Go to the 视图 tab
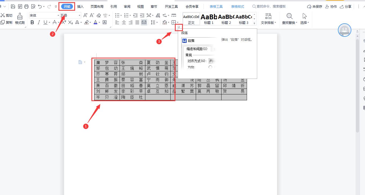 [140, 6]
